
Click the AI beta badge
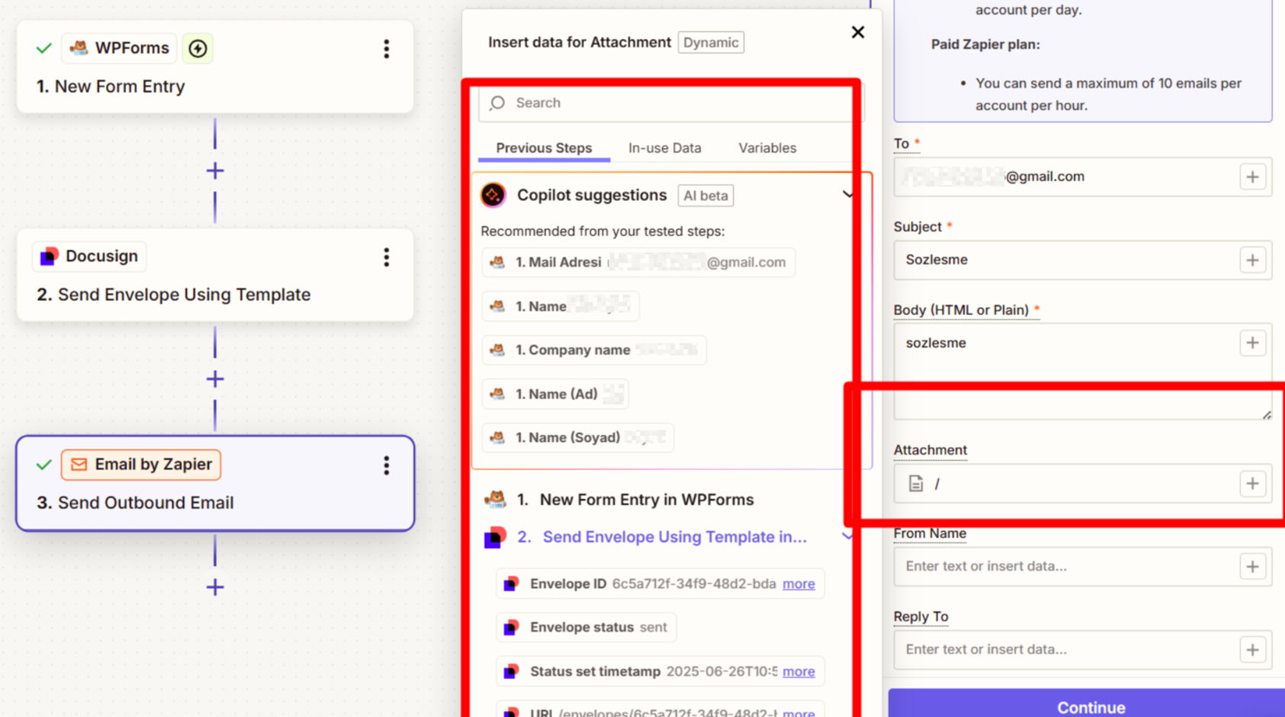click(x=705, y=195)
